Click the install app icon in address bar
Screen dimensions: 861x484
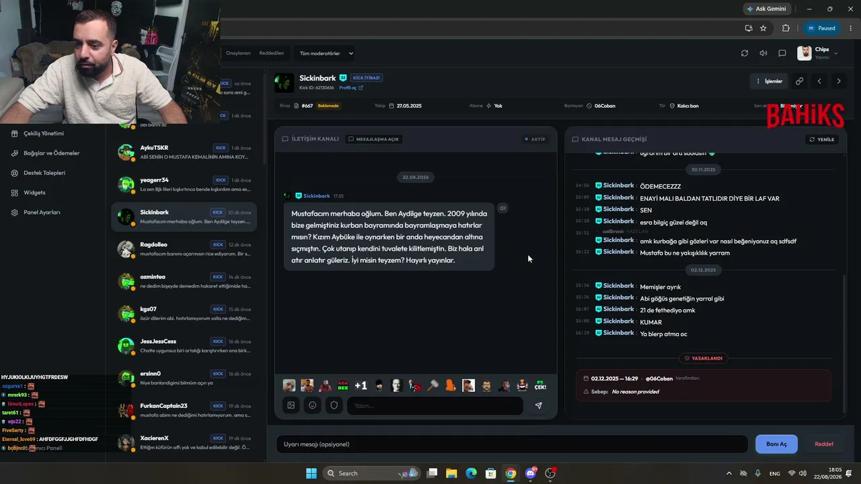point(749,28)
